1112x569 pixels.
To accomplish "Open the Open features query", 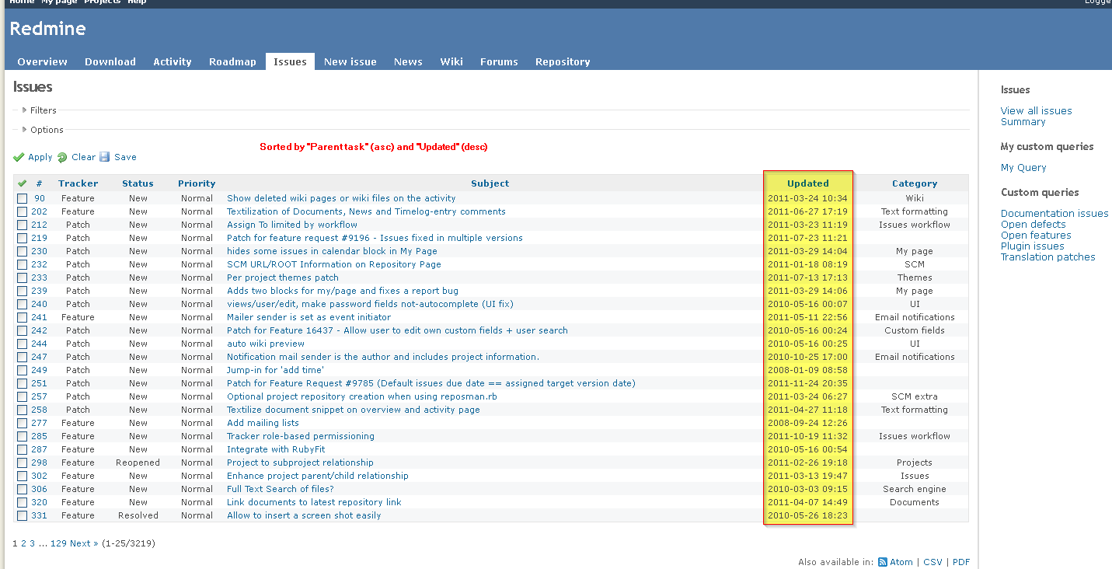I will pos(1036,236).
